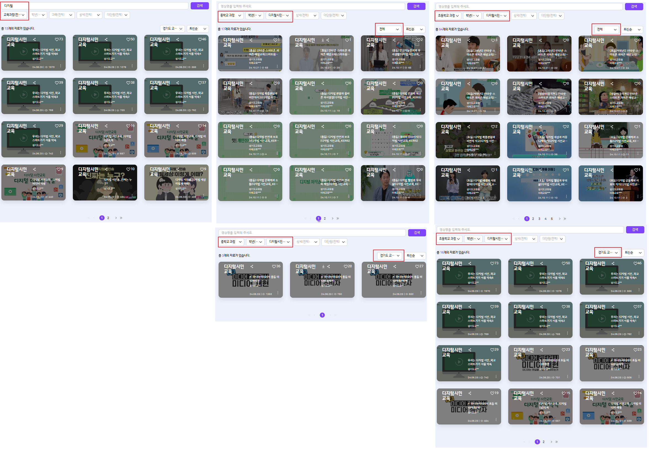Expand the 과목(전체) subject dropdown
Screen dimensions: 649x449
click(62, 15)
